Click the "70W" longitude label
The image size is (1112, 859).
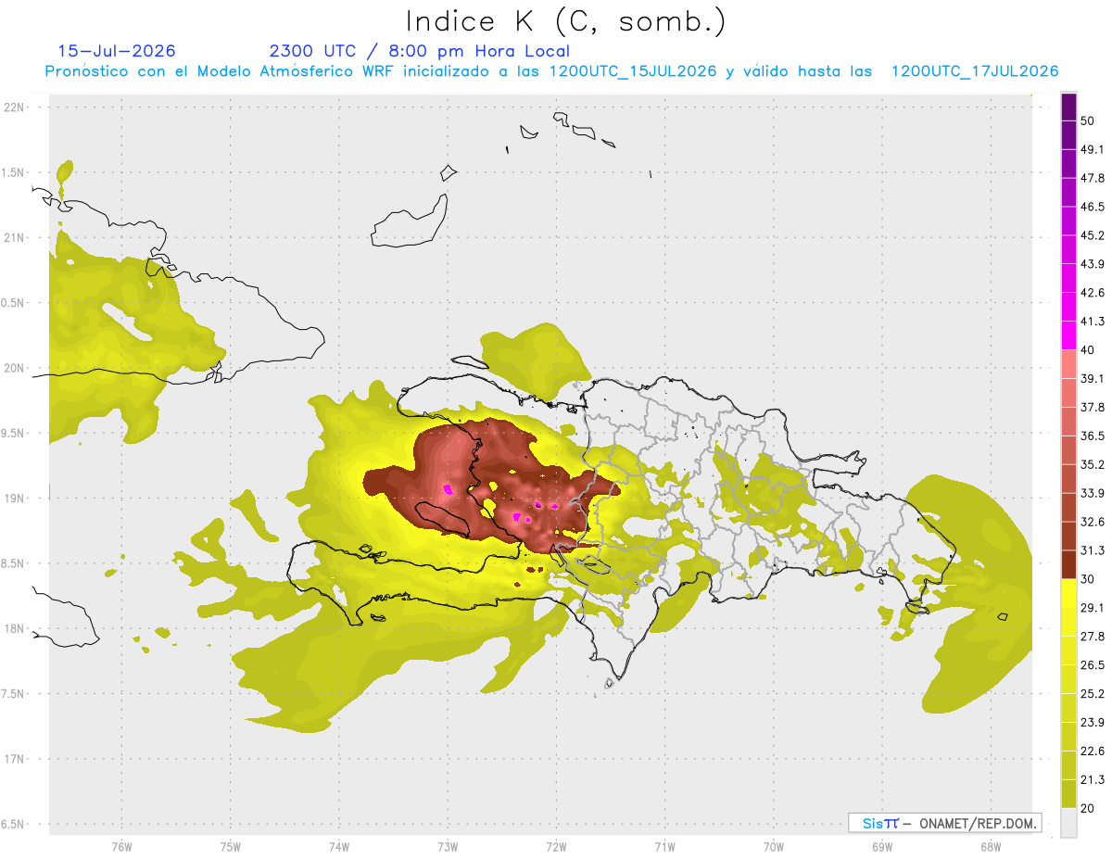774,846
